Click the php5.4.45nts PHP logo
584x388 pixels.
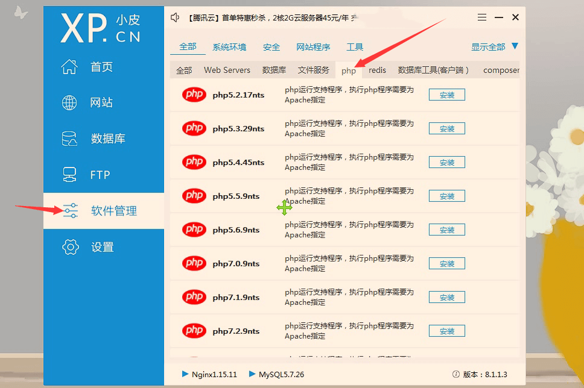pos(194,162)
